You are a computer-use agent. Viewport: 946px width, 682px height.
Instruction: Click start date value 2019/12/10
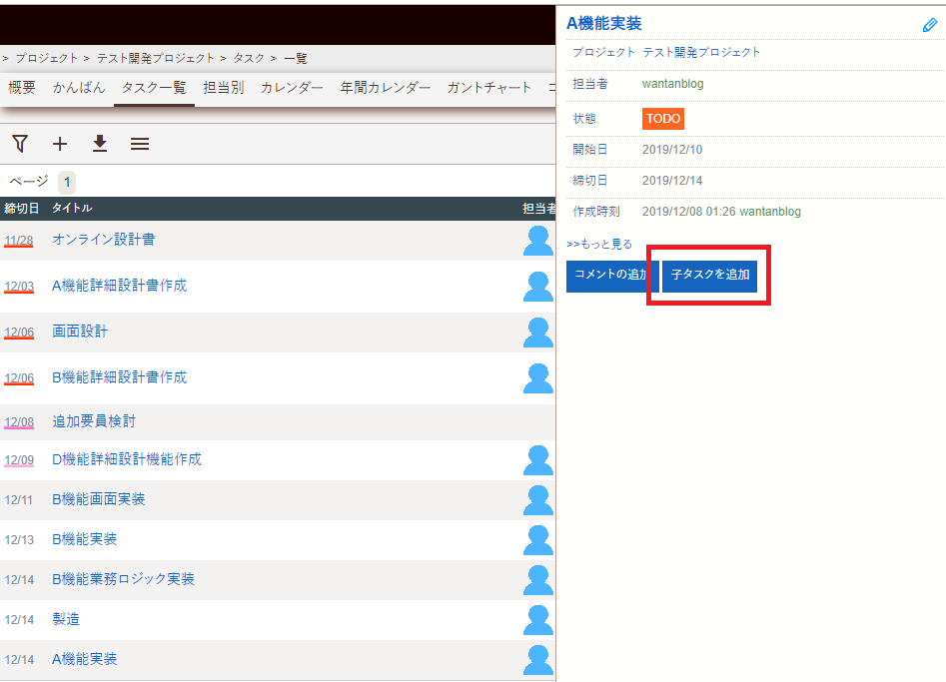click(x=672, y=150)
